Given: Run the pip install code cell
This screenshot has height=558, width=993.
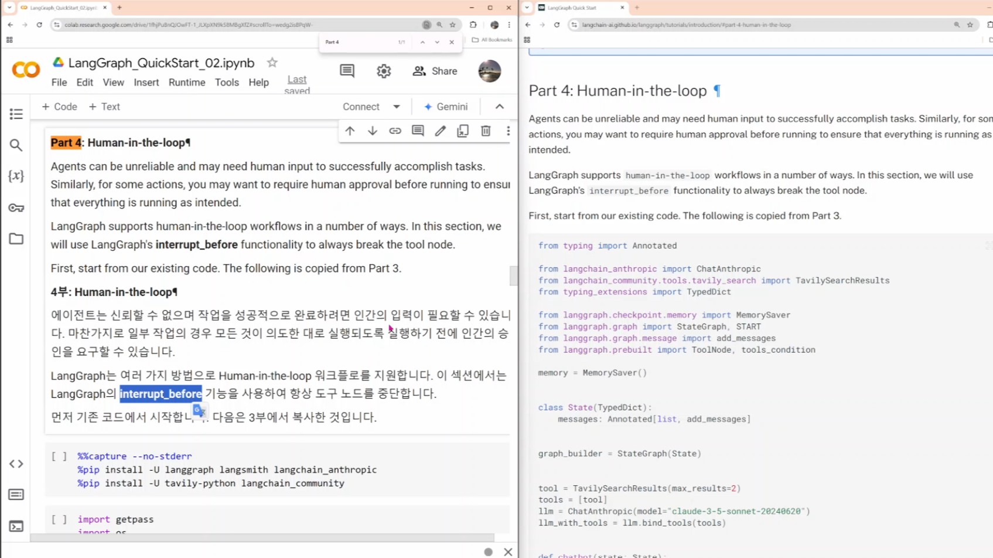Looking at the screenshot, I should [59, 456].
